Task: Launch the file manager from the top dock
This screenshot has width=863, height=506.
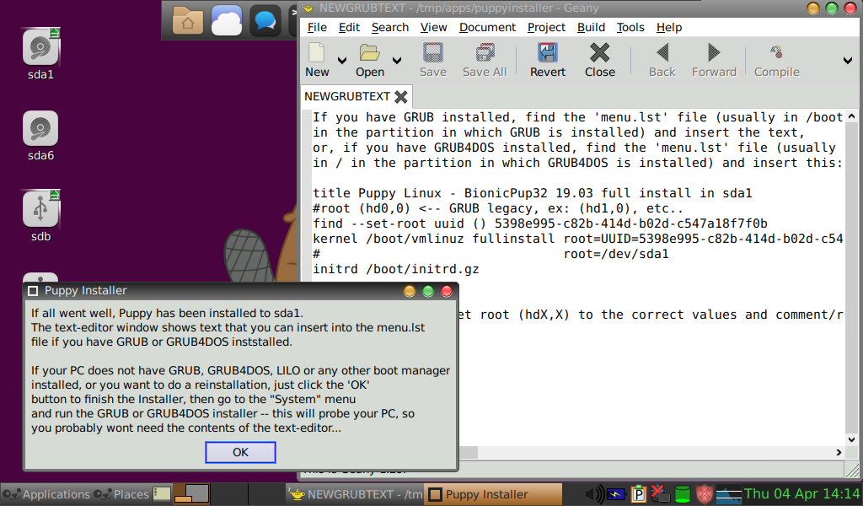Action: pos(187,20)
